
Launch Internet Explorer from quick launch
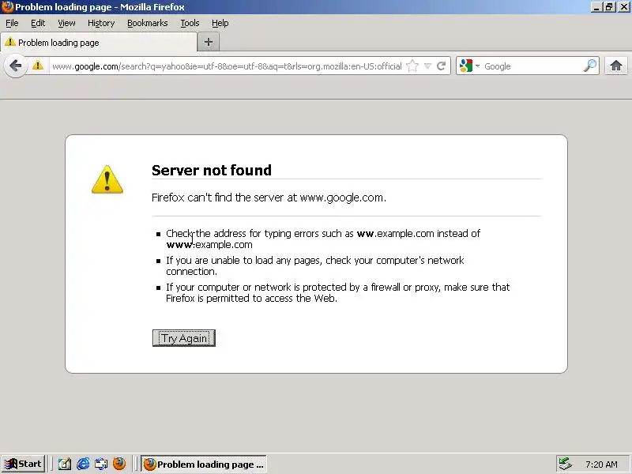pos(83,464)
